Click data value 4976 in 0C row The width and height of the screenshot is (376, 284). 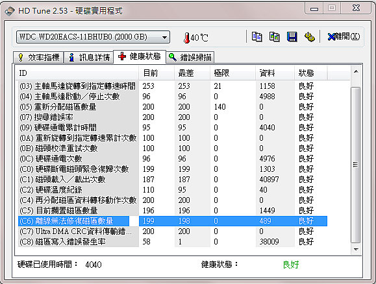[x=267, y=158]
